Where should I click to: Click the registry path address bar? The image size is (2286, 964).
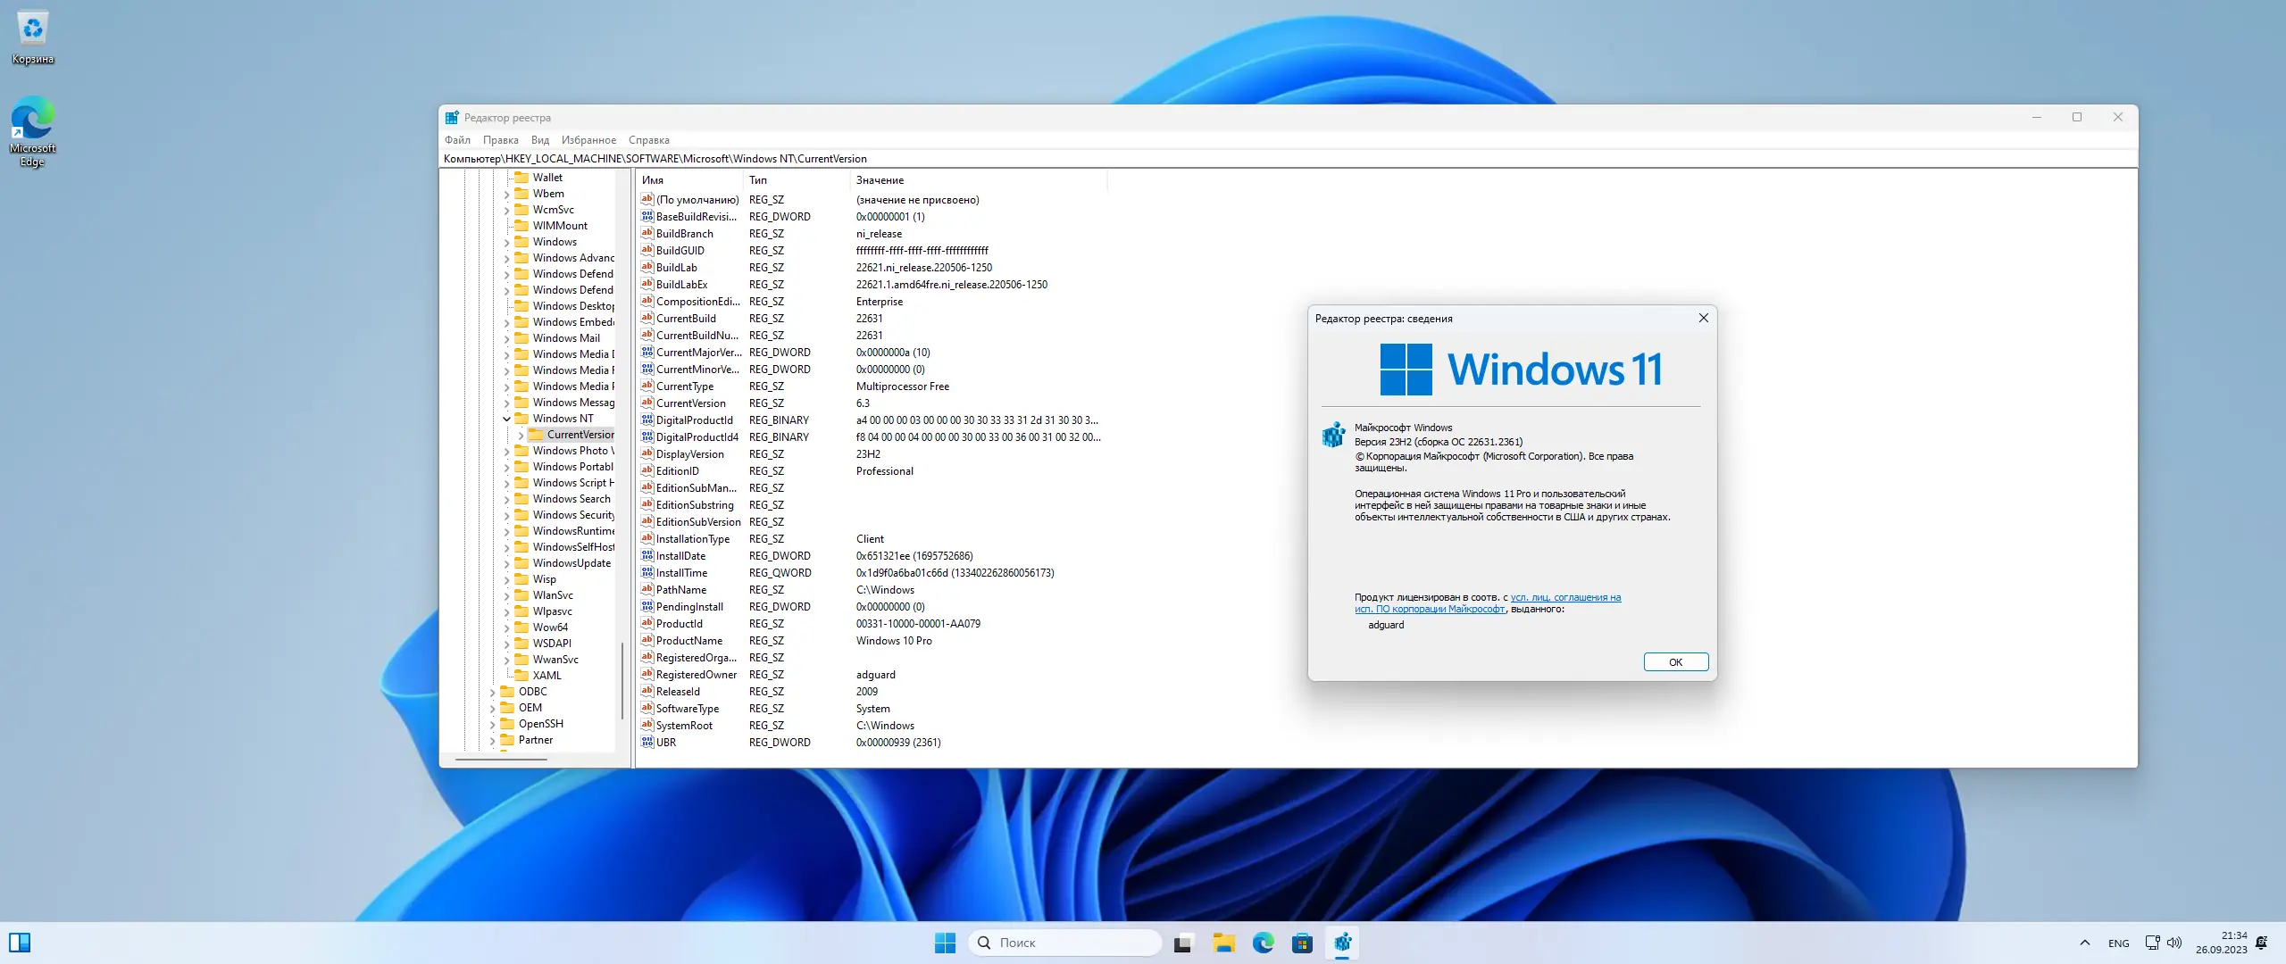click(1250, 159)
